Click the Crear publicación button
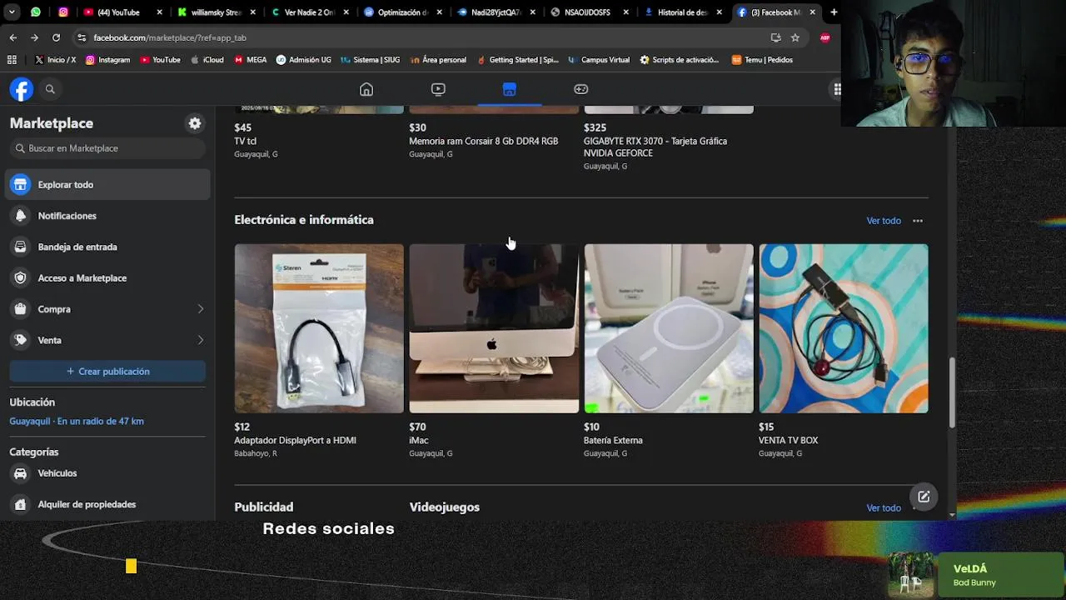The height and width of the screenshot is (600, 1066). tap(107, 372)
